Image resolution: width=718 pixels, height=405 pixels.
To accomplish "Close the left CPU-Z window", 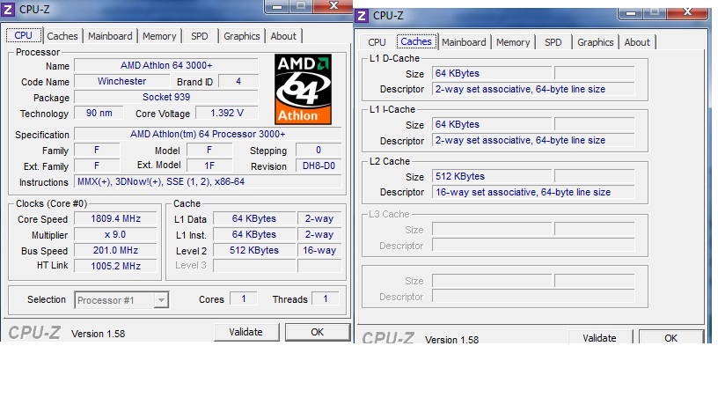I will [x=333, y=6].
